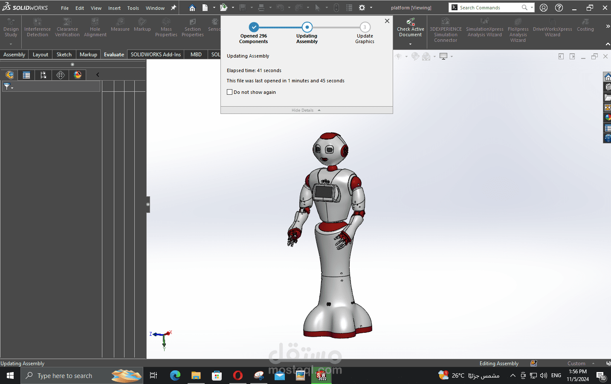Open the Help question mark icon
The image size is (611, 384).
(559, 8)
